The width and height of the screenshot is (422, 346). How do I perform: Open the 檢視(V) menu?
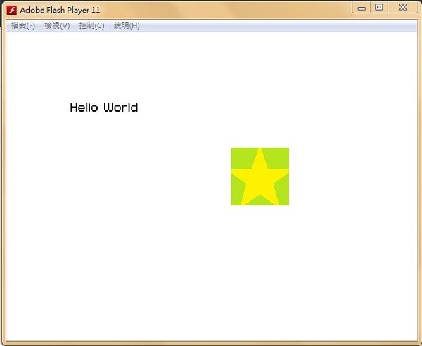point(57,26)
